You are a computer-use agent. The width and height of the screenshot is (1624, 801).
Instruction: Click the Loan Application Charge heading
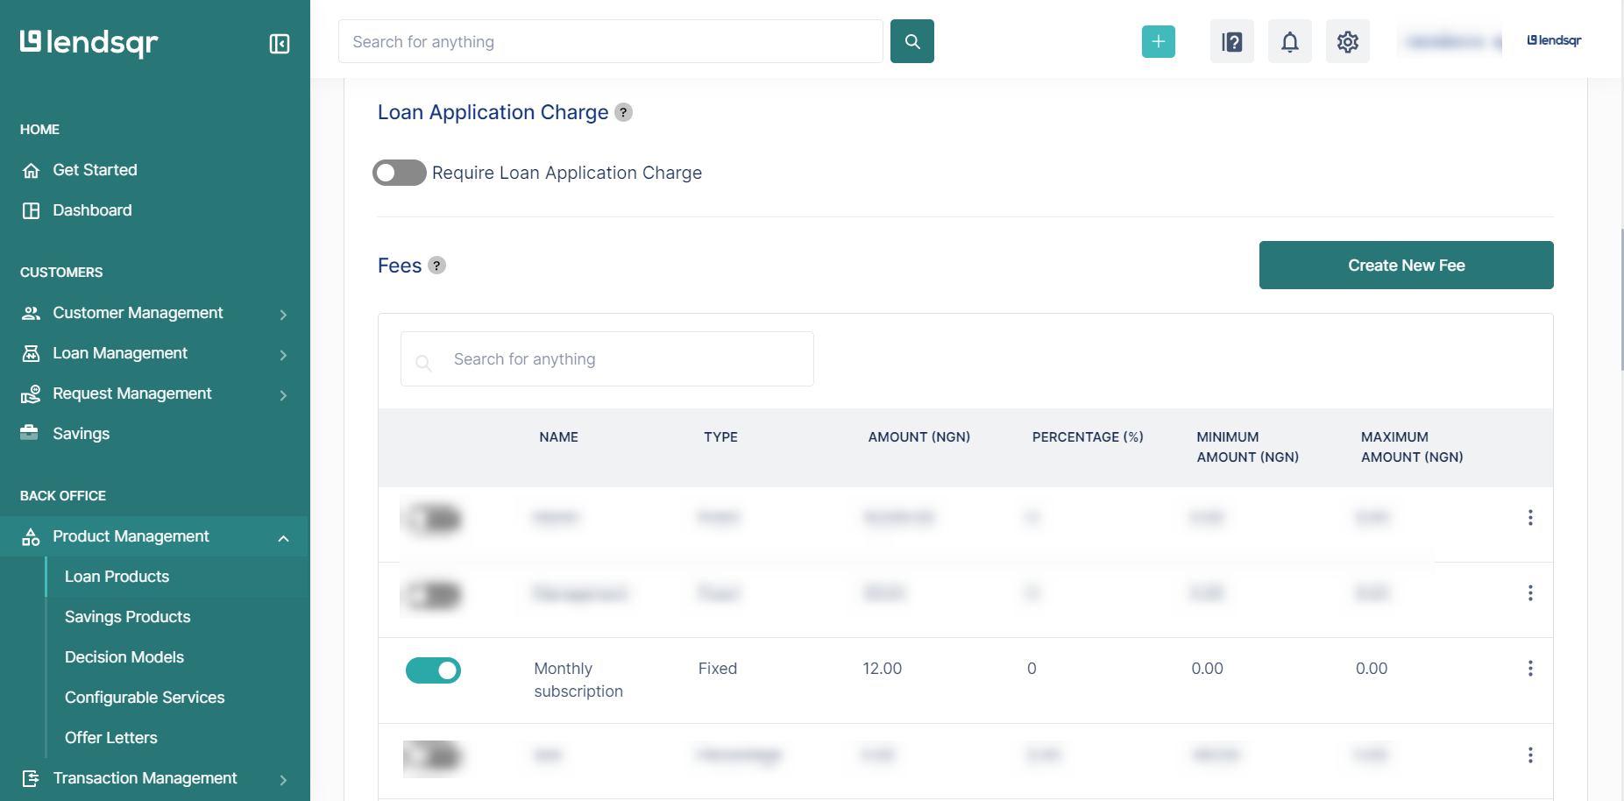(493, 112)
